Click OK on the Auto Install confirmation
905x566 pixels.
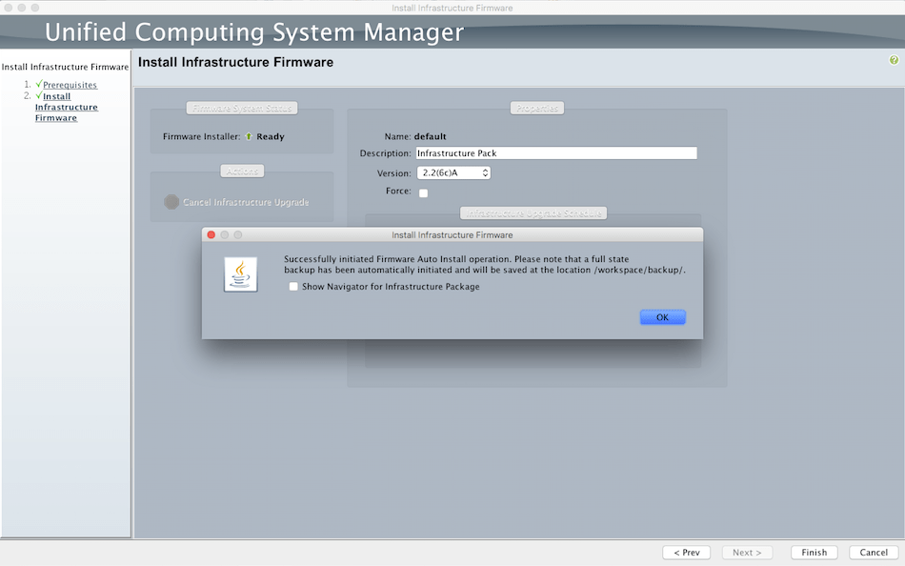point(662,316)
